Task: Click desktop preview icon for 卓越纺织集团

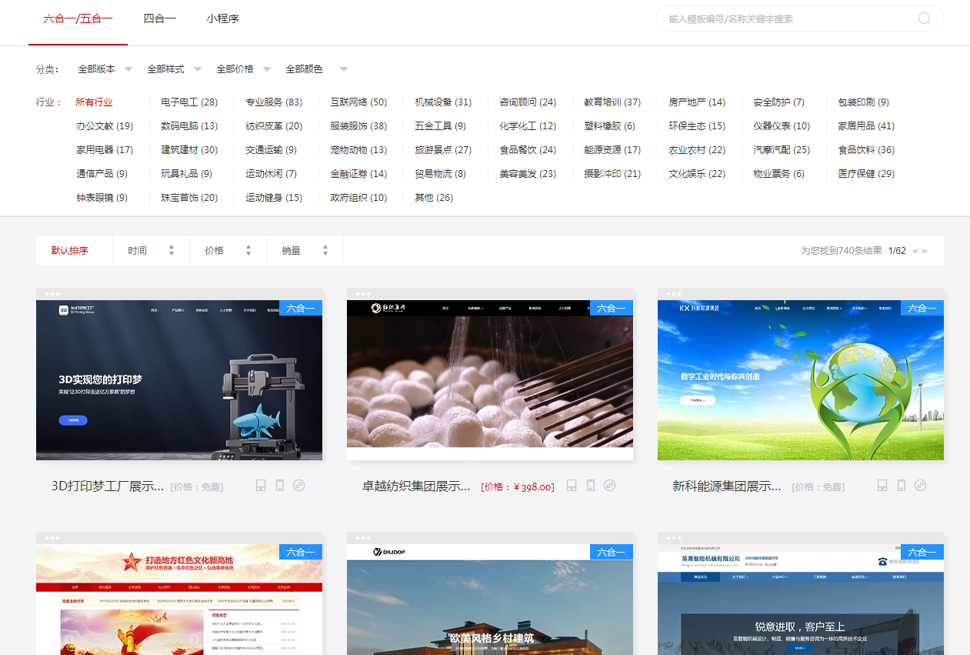Action: coord(572,486)
